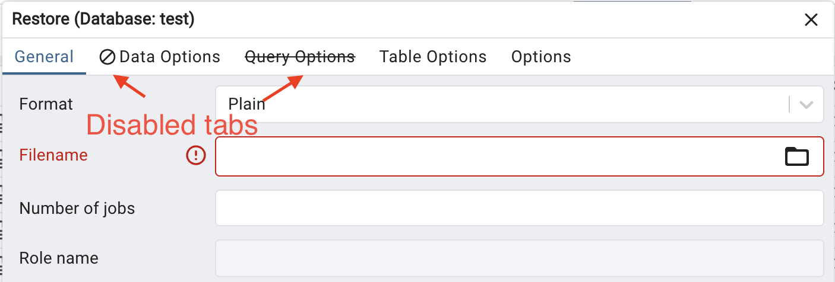
Task: Close the Restore dialog
Action: [811, 20]
